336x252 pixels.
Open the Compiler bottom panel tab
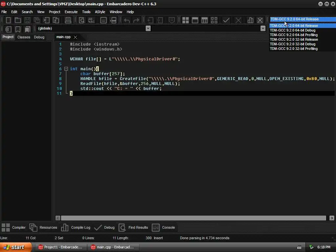pyautogui.click(x=13, y=227)
